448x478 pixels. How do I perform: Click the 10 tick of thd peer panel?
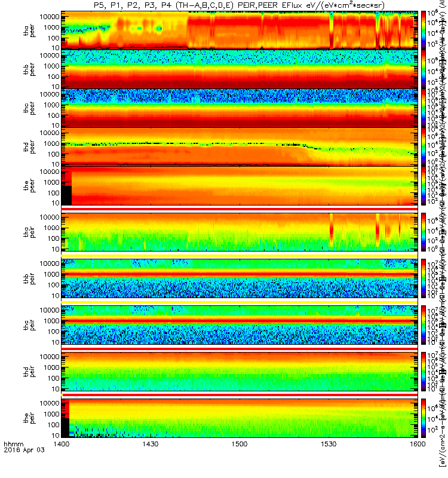tap(55, 164)
